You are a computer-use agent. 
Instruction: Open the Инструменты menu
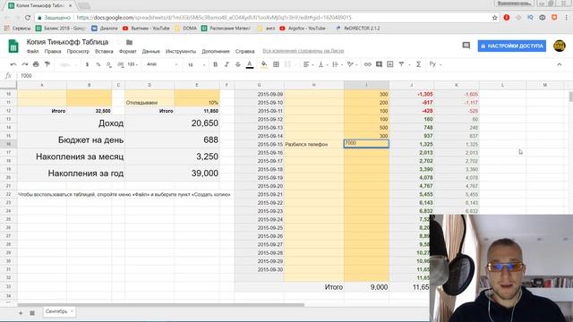pyautogui.click(x=181, y=52)
